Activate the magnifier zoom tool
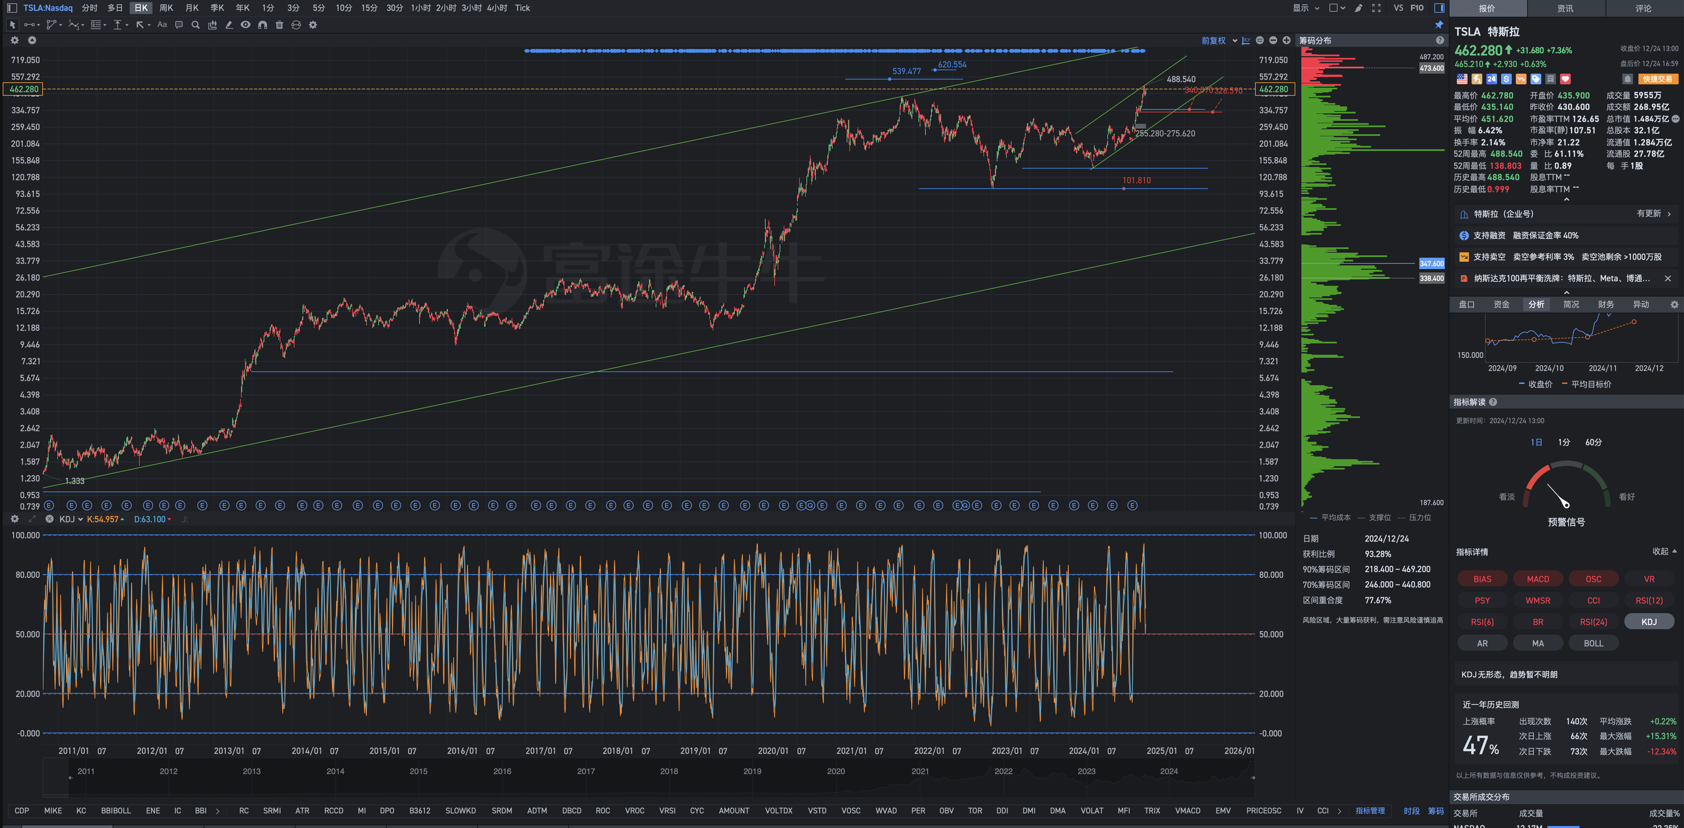 coord(195,25)
